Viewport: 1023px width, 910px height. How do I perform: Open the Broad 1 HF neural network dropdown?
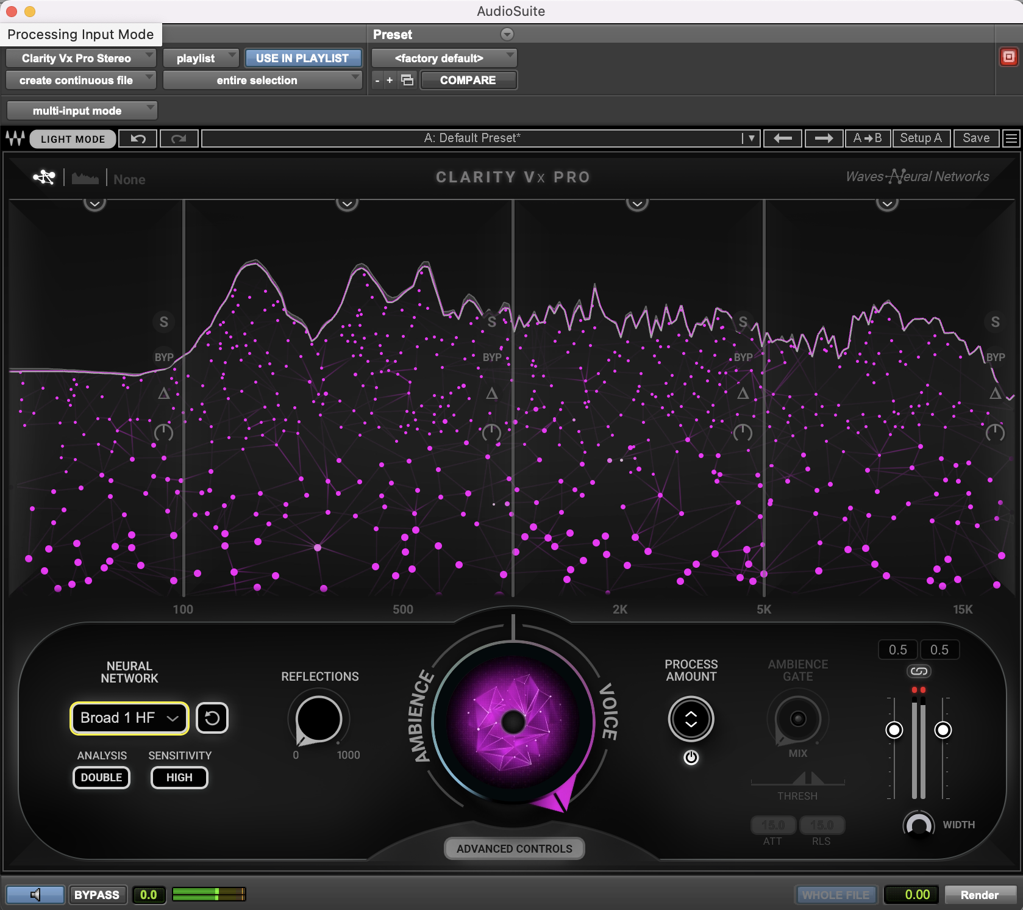[129, 718]
